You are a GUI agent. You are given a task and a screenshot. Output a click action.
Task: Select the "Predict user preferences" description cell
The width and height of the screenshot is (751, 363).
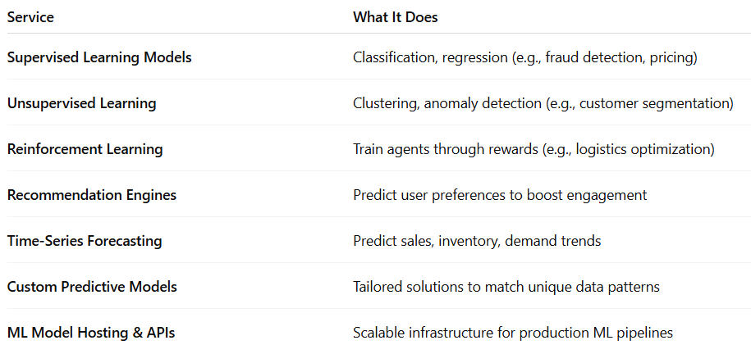pos(500,195)
